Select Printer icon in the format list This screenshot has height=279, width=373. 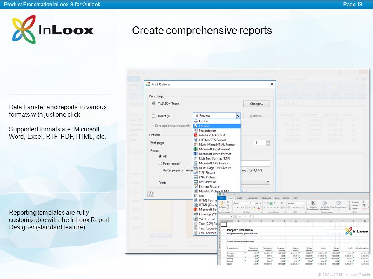tap(196, 121)
